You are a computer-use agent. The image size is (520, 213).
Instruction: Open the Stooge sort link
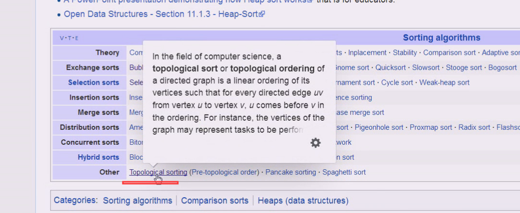[464, 67]
